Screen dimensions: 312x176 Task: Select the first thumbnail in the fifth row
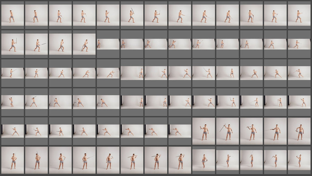pos(13,131)
